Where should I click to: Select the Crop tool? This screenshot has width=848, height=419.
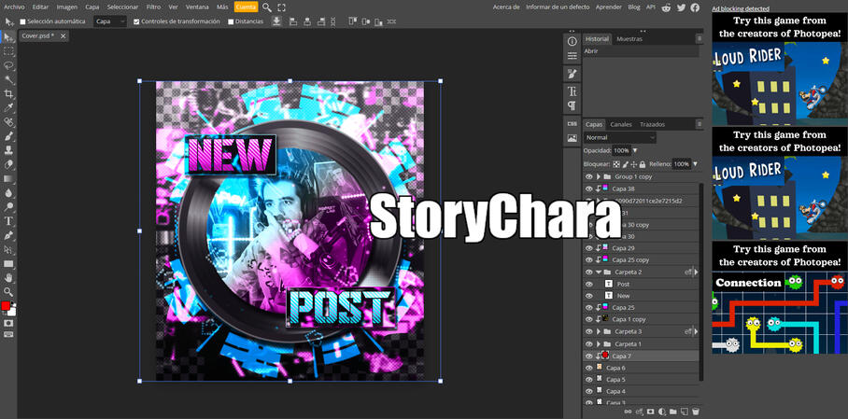8,94
